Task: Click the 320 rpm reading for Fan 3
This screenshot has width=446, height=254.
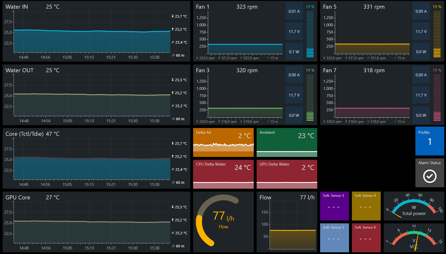Action: pyautogui.click(x=247, y=70)
